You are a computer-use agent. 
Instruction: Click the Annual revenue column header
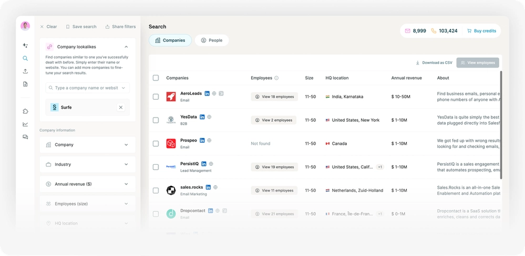406,78
